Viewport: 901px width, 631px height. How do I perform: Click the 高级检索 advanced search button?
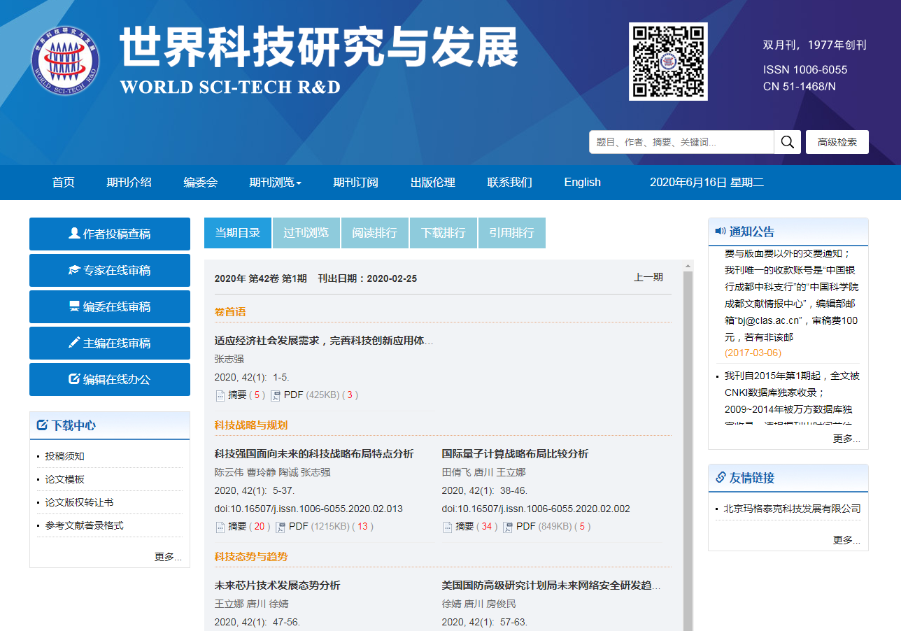pyautogui.click(x=837, y=142)
